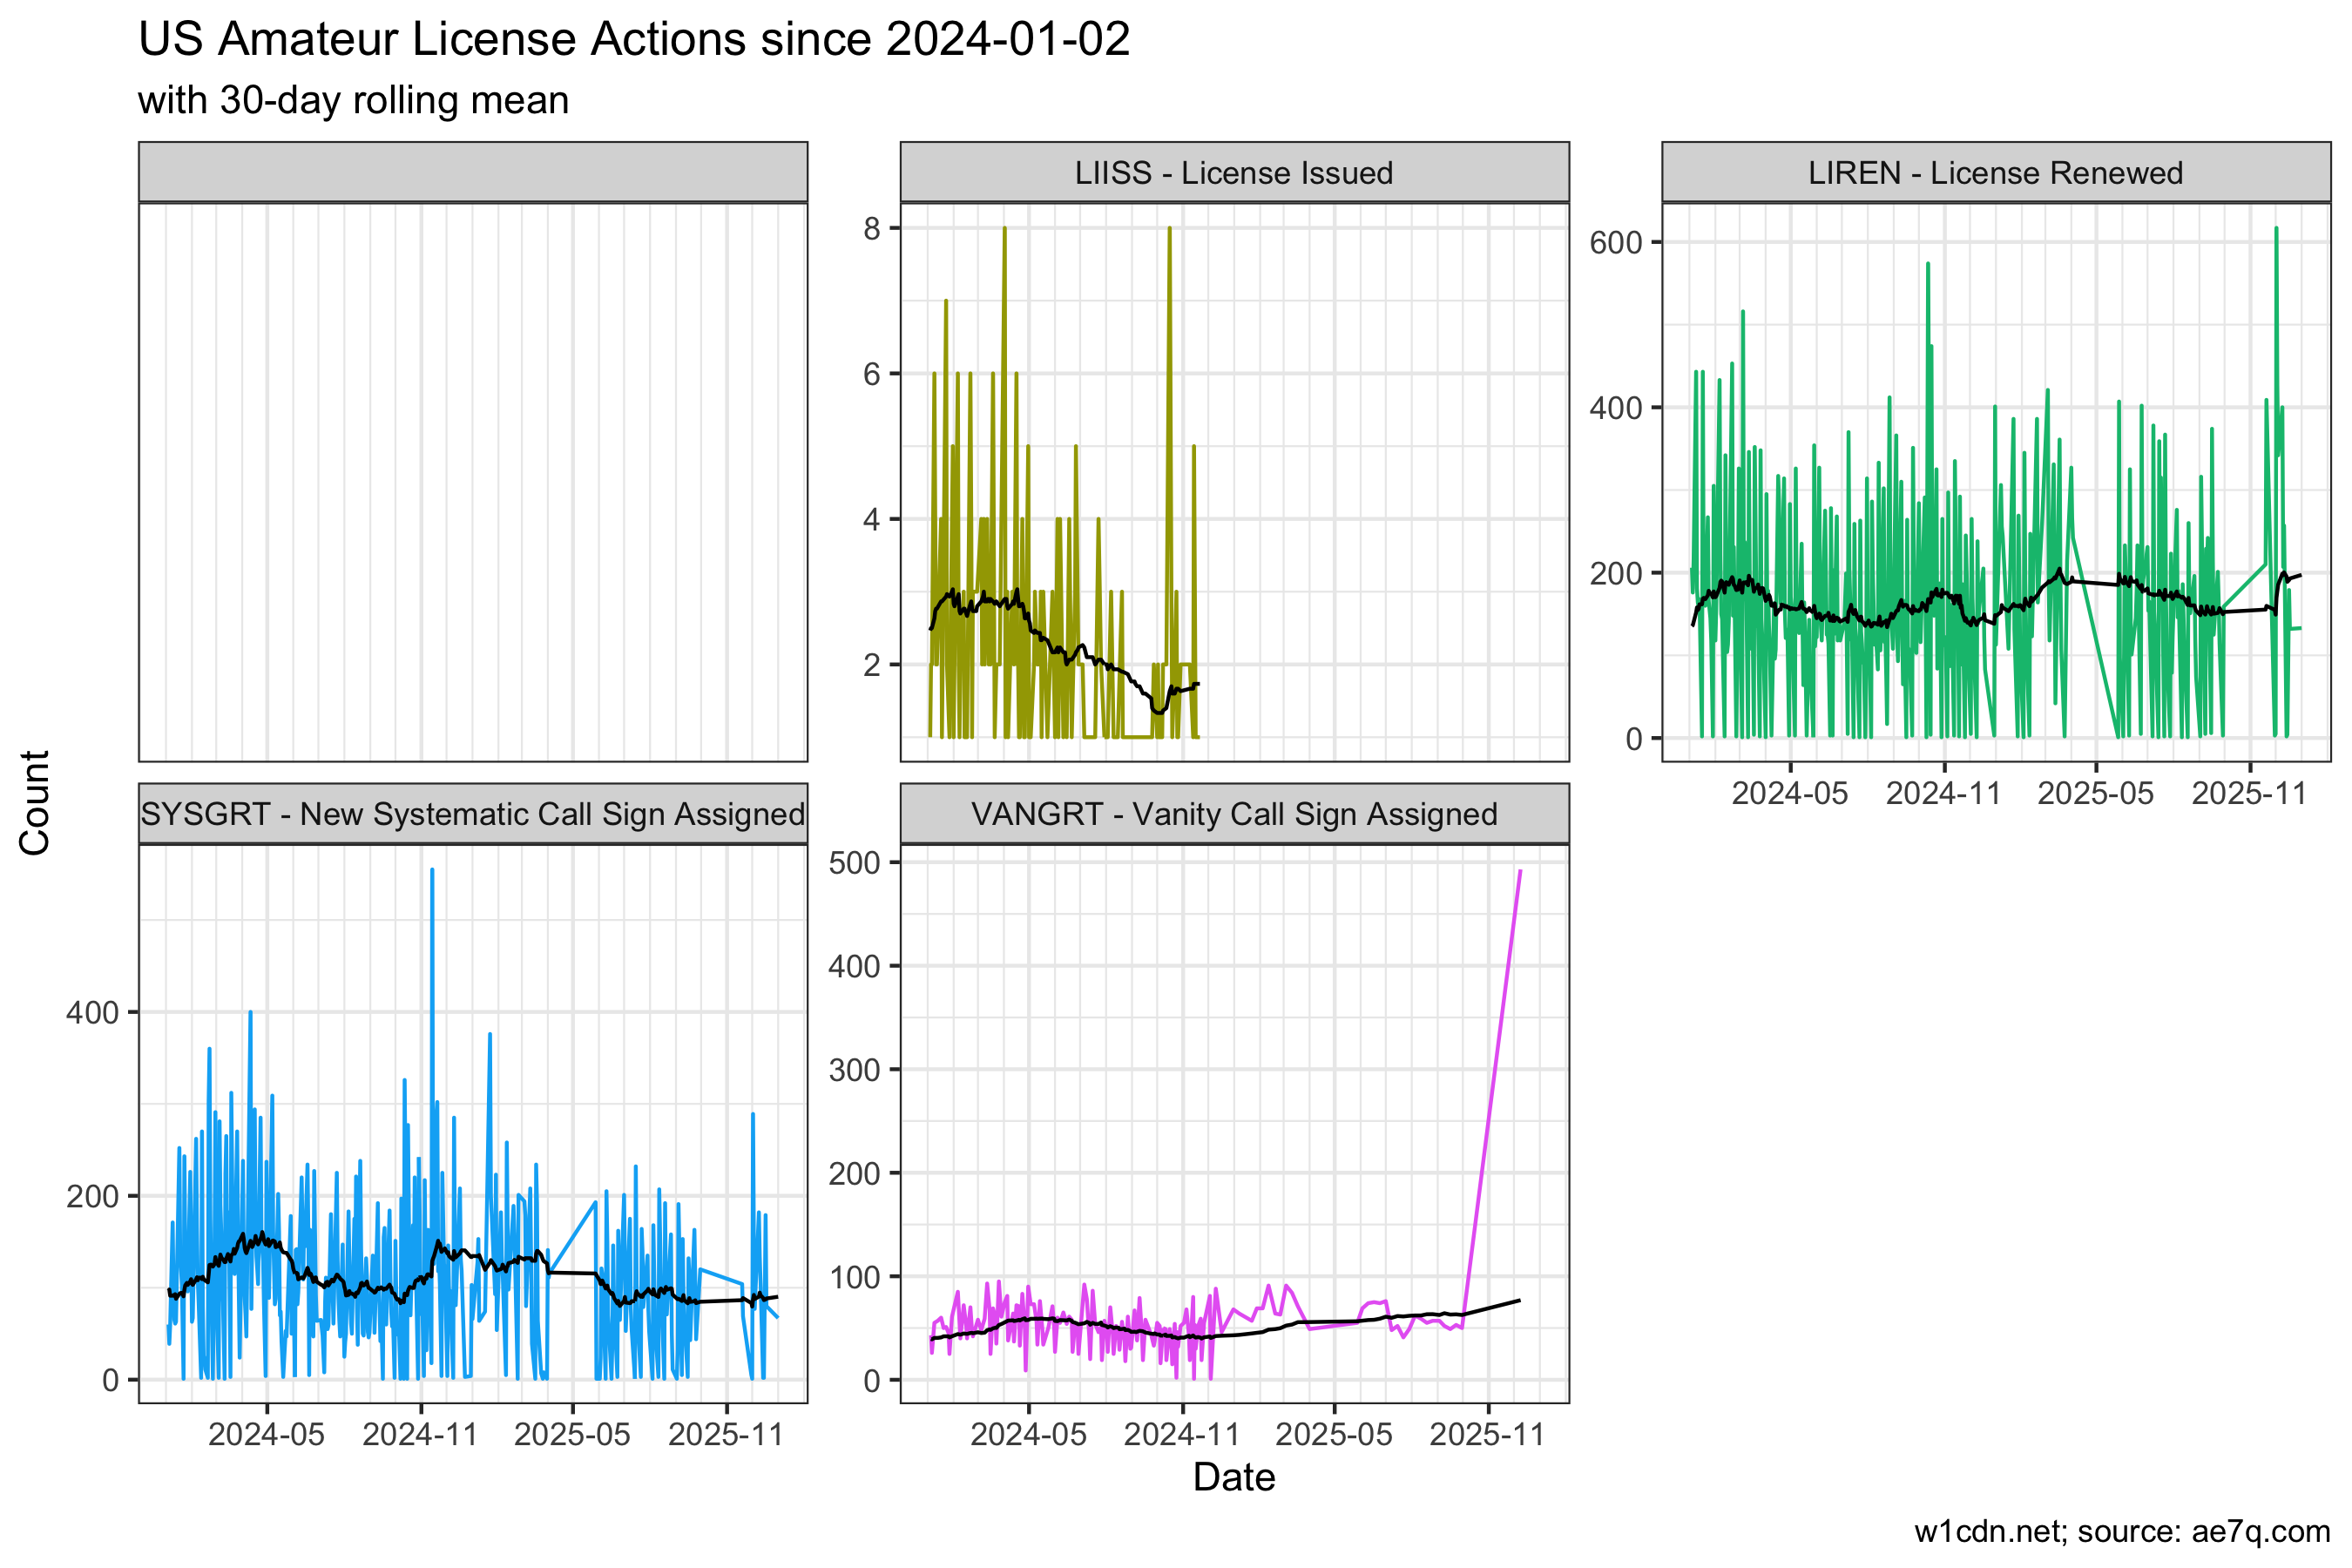This screenshot has height=1568, width=2352.
Task: Click the w1cdn.net source caption
Action: tap(2121, 1531)
